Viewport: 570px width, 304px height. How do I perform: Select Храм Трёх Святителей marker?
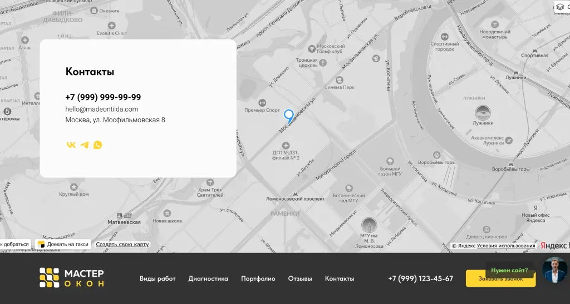point(210,182)
